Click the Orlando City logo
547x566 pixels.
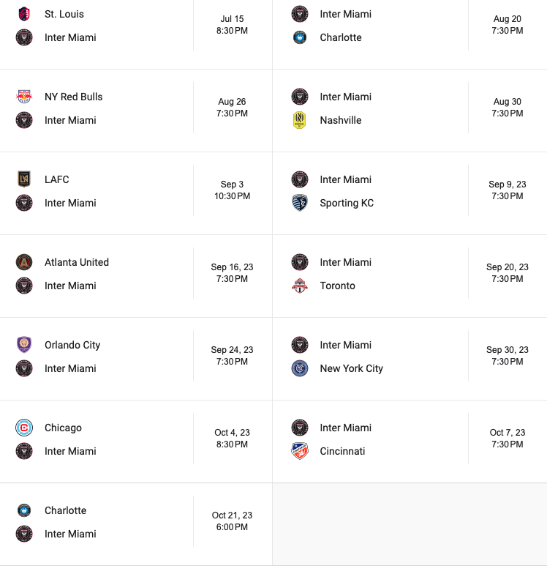click(x=24, y=345)
